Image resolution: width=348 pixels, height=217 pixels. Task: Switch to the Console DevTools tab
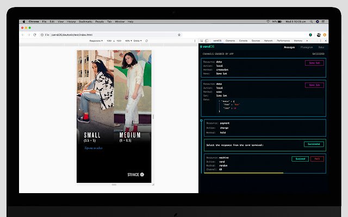[243, 41]
